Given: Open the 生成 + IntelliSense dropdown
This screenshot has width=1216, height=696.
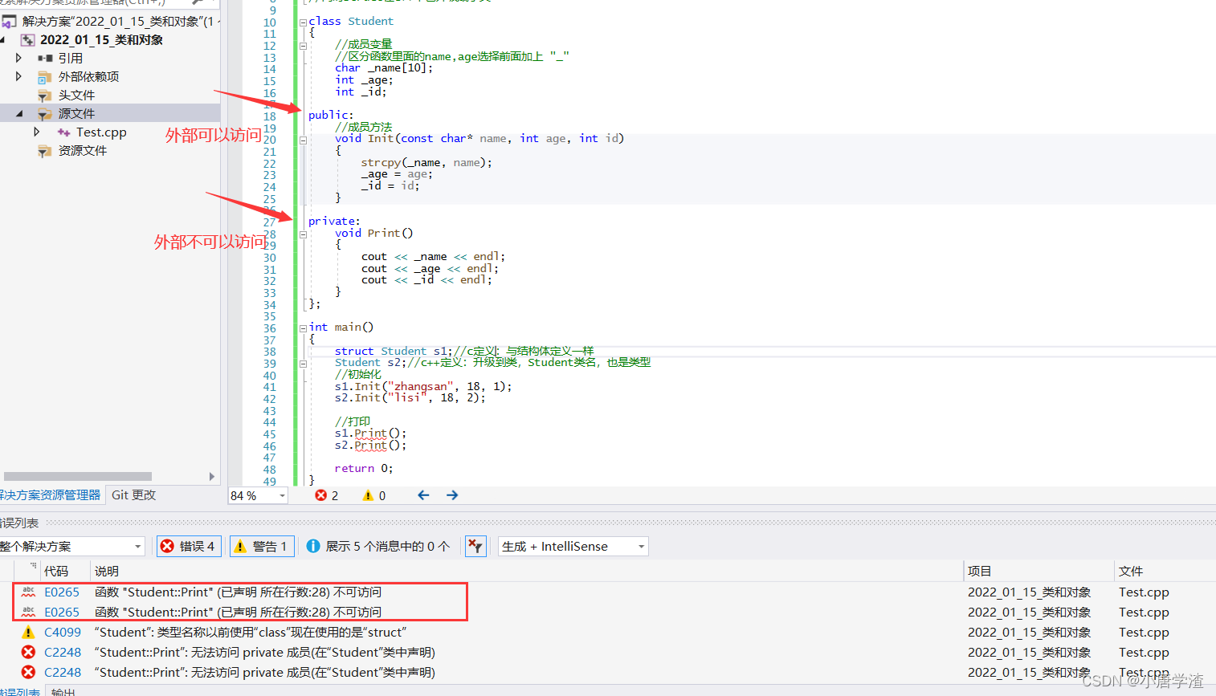Looking at the screenshot, I should [641, 547].
